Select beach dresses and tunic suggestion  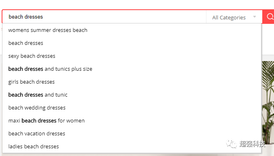(x=132, y=95)
